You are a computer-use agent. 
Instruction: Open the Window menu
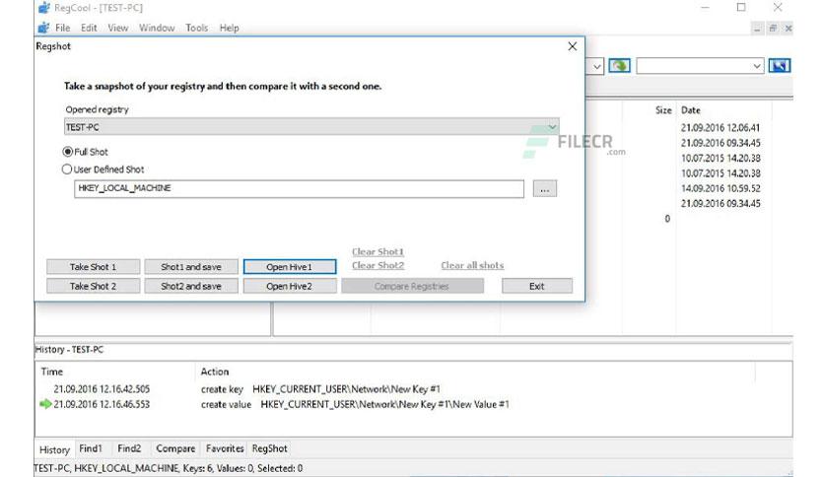click(x=157, y=28)
